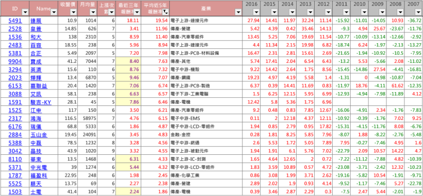This screenshot has width=423, height=196.
Task: Select the 116.5 closing price cell
Action: coord(68,118)
